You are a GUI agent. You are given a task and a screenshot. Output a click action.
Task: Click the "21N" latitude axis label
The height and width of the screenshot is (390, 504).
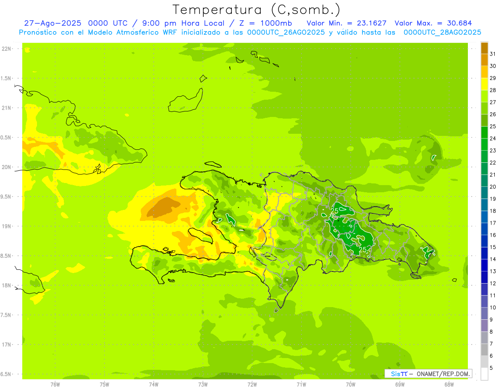pos(7,108)
